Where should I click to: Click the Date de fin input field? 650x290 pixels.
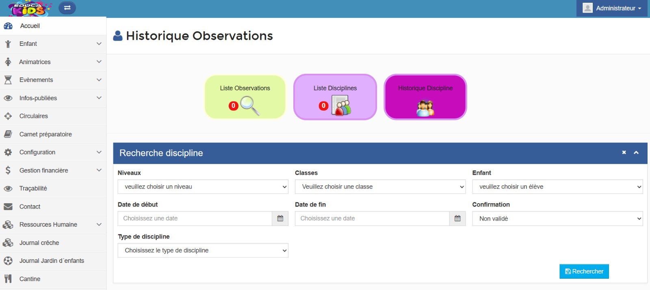tap(372, 219)
